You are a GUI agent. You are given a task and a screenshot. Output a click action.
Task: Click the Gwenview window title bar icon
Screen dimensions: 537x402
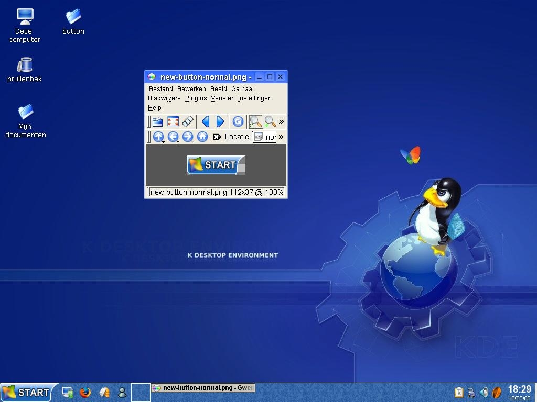pos(152,76)
